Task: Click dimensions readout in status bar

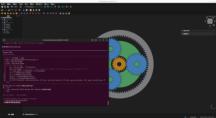Action: click(x=207, y=117)
